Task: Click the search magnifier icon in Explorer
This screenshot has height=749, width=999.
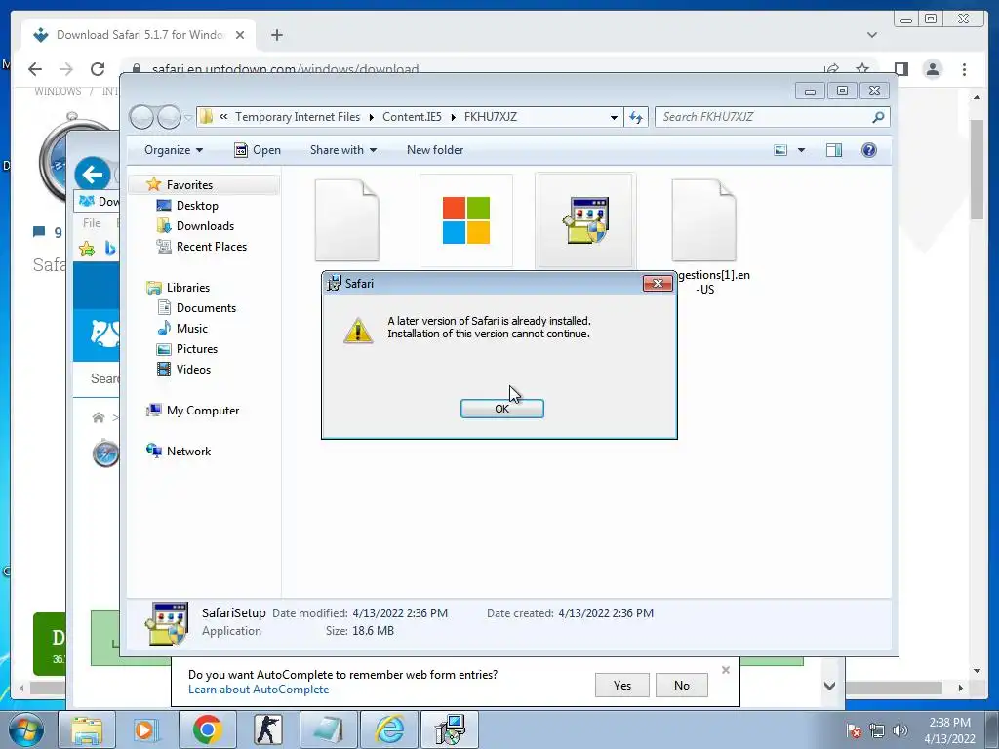Action: tap(878, 117)
